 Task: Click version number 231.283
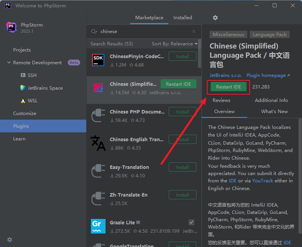pyautogui.click(x=261, y=87)
